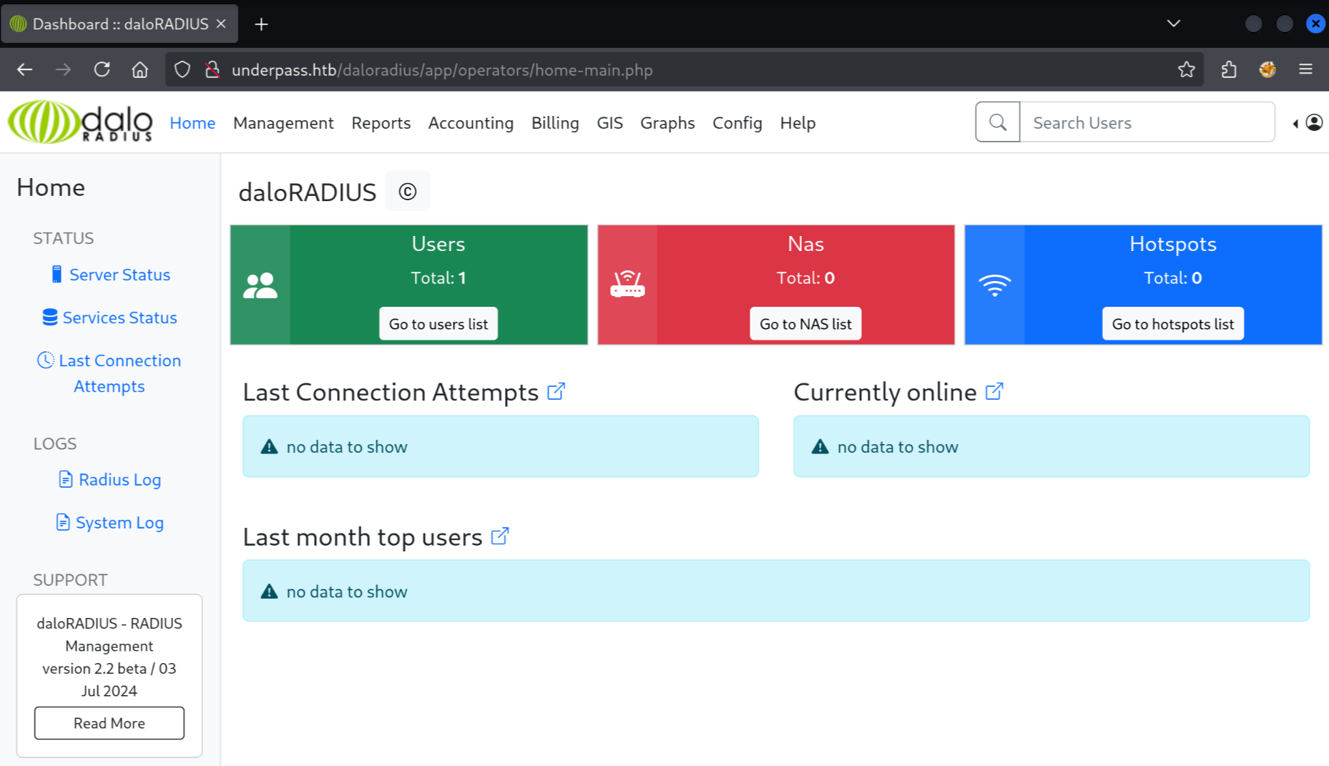The width and height of the screenshot is (1329, 766).
Task: Open the Graphs menu
Action: 667,122
